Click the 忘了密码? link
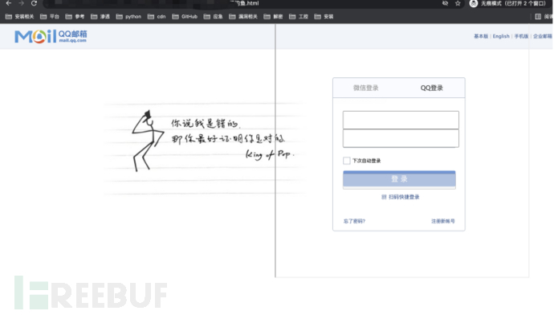Screen dimensions: 554x315 tap(354, 221)
